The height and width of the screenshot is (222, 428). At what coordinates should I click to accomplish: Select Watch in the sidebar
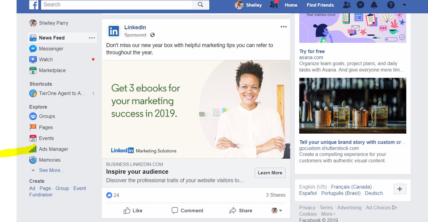46,59
